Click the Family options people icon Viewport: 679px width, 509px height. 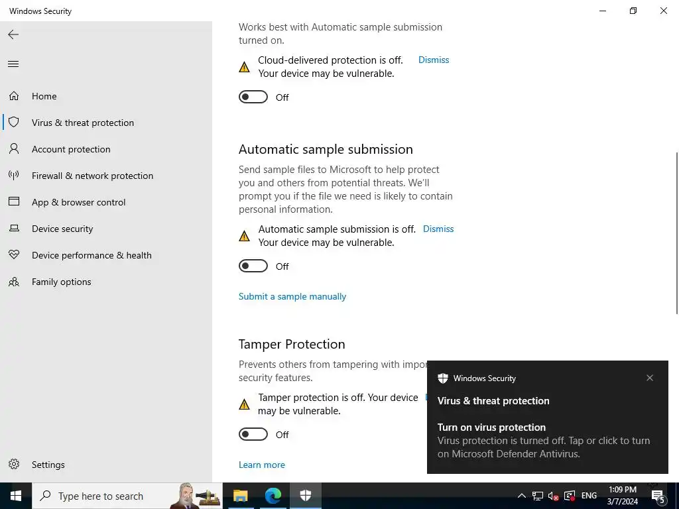14,282
